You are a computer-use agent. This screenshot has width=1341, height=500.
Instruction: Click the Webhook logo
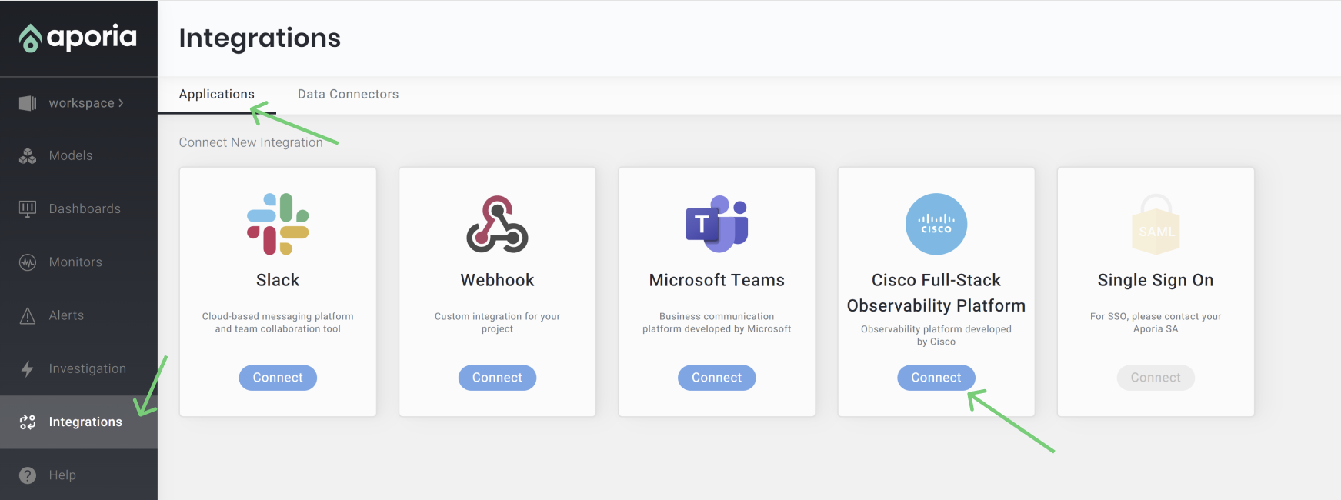click(x=497, y=224)
